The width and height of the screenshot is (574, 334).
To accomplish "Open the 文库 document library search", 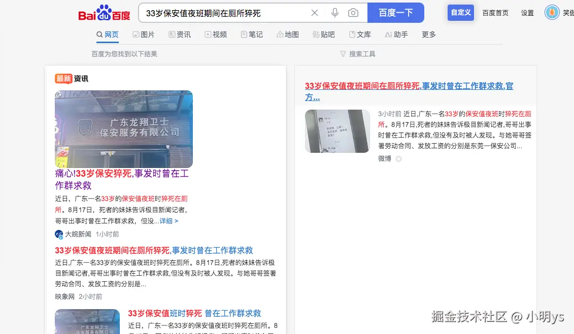I will click(x=359, y=35).
